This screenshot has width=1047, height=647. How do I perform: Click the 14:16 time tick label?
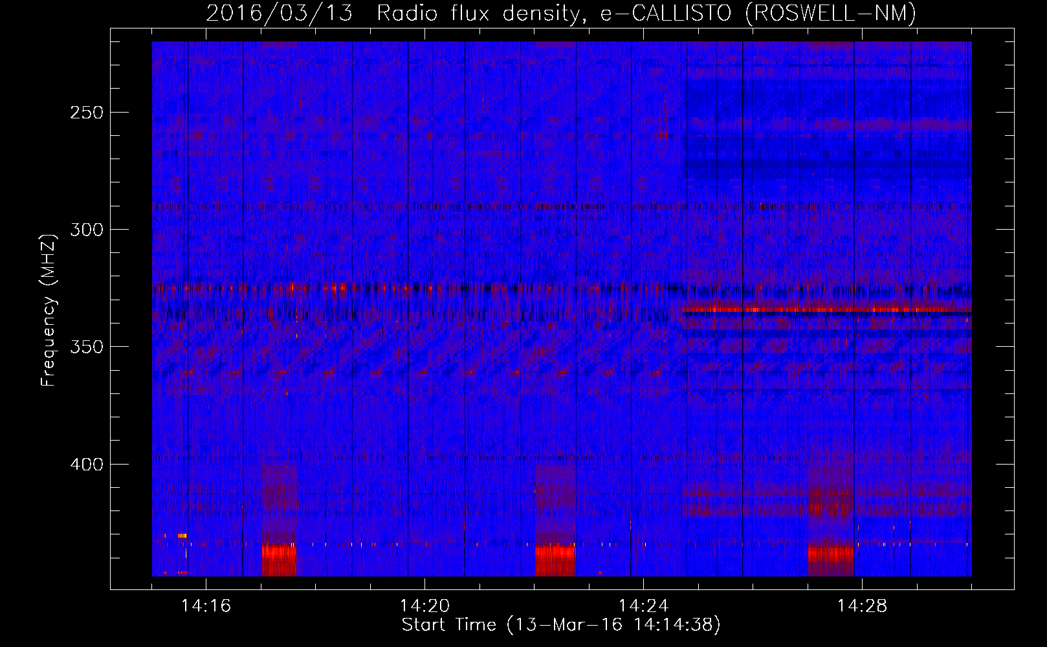tap(206, 606)
